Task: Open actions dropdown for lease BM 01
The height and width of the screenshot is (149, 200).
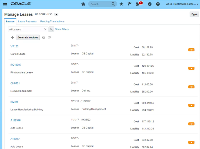Action: (x=191, y=105)
